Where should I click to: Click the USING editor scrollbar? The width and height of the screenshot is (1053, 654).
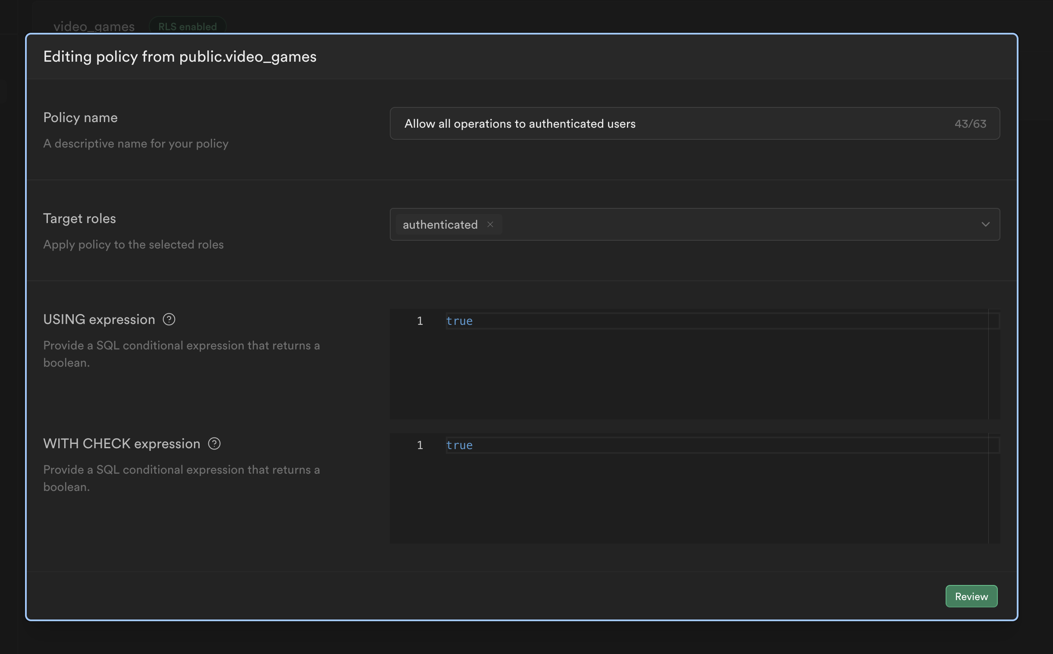click(994, 363)
